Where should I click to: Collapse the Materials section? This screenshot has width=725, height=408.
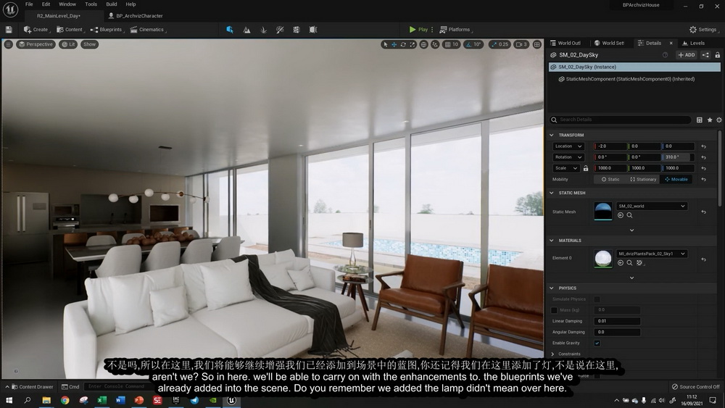(552, 241)
